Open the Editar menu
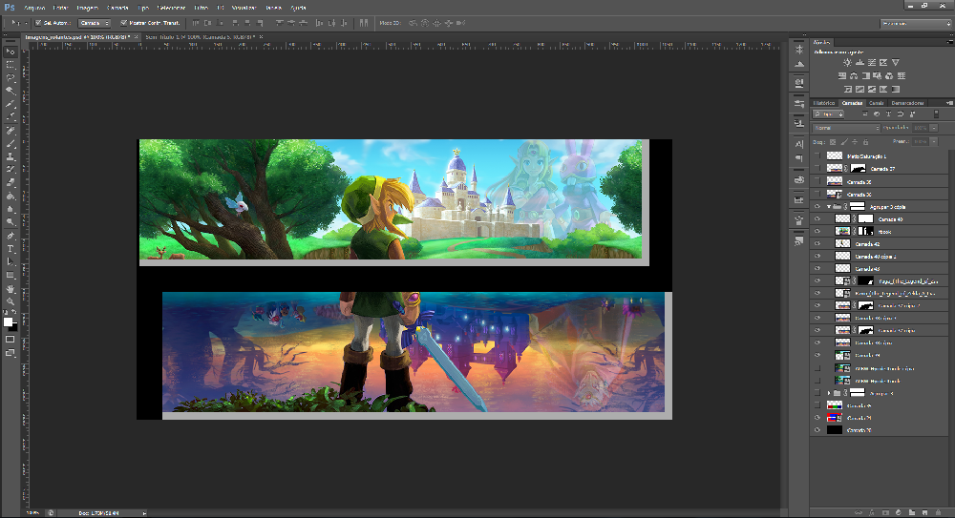Image resolution: width=955 pixels, height=518 pixels. click(x=60, y=8)
